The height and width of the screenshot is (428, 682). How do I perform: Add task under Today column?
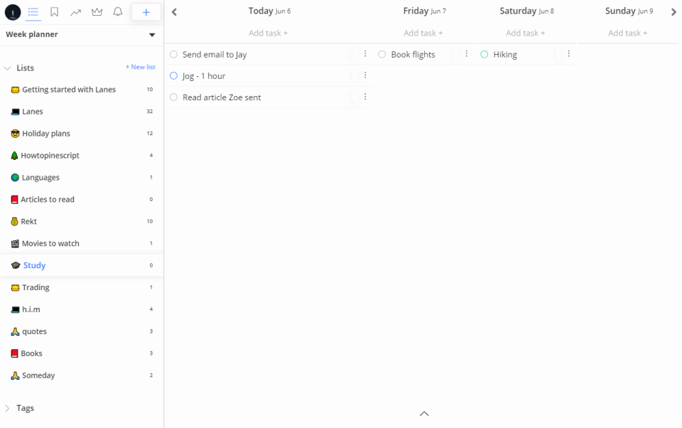coord(268,33)
